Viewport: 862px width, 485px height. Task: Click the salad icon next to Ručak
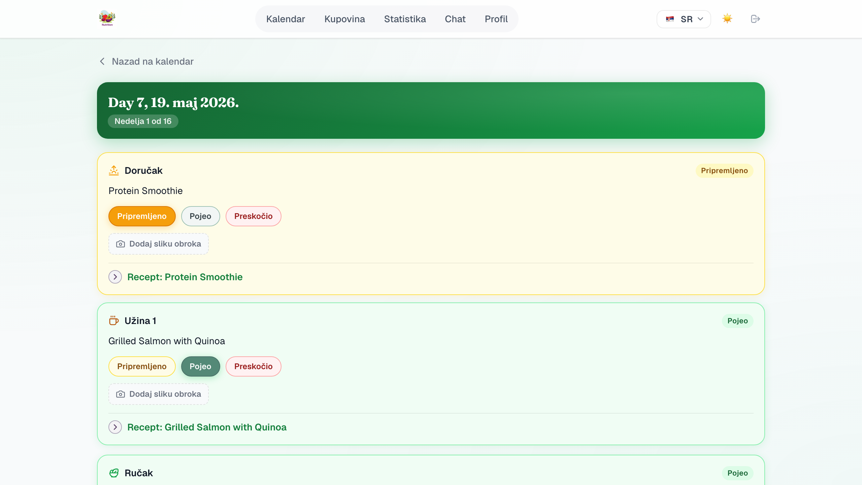click(x=114, y=473)
